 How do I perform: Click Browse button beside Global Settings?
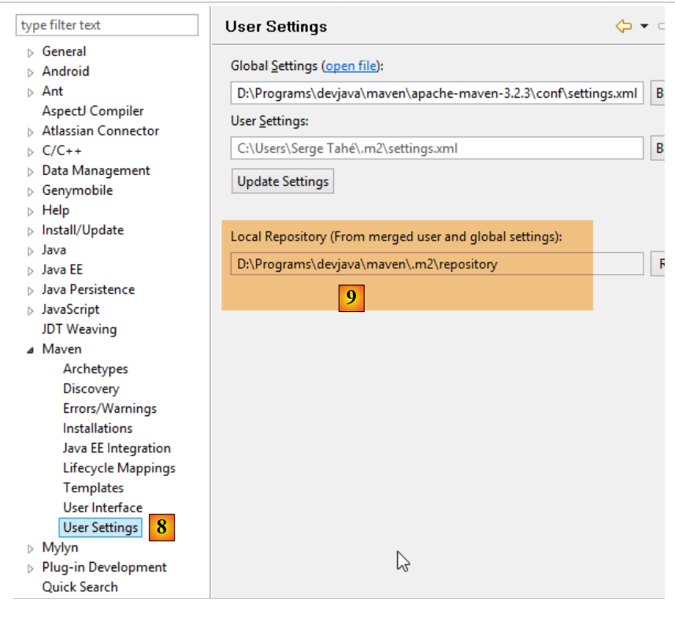pyautogui.click(x=660, y=93)
